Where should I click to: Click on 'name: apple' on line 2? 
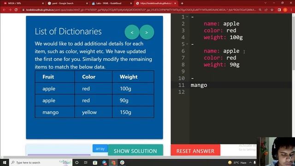click(x=221, y=24)
